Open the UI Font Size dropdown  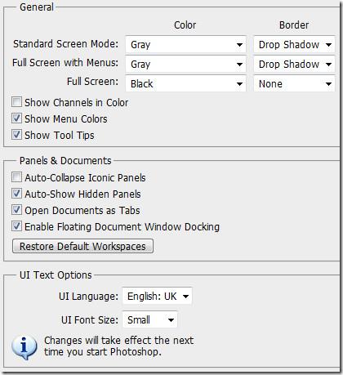[x=149, y=319]
